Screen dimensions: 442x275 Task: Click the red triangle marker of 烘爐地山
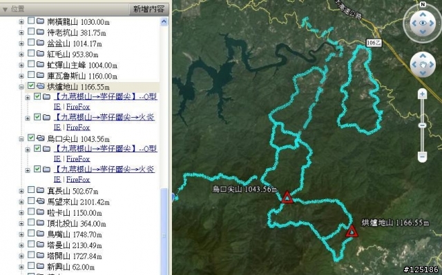(352, 231)
